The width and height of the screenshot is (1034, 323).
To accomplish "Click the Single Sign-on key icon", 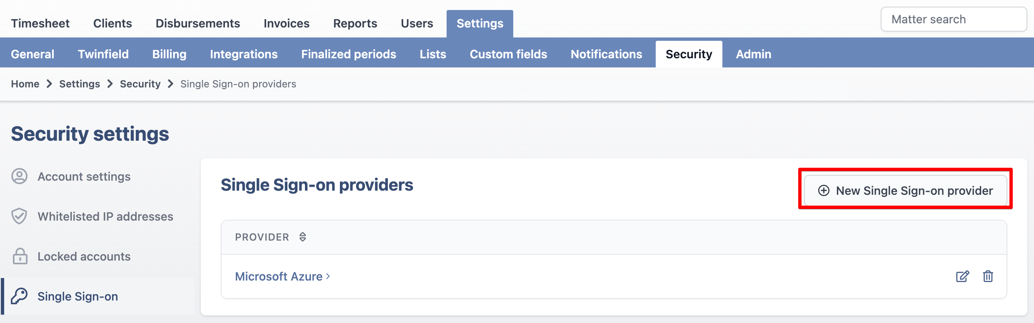I will (x=19, y=296).
